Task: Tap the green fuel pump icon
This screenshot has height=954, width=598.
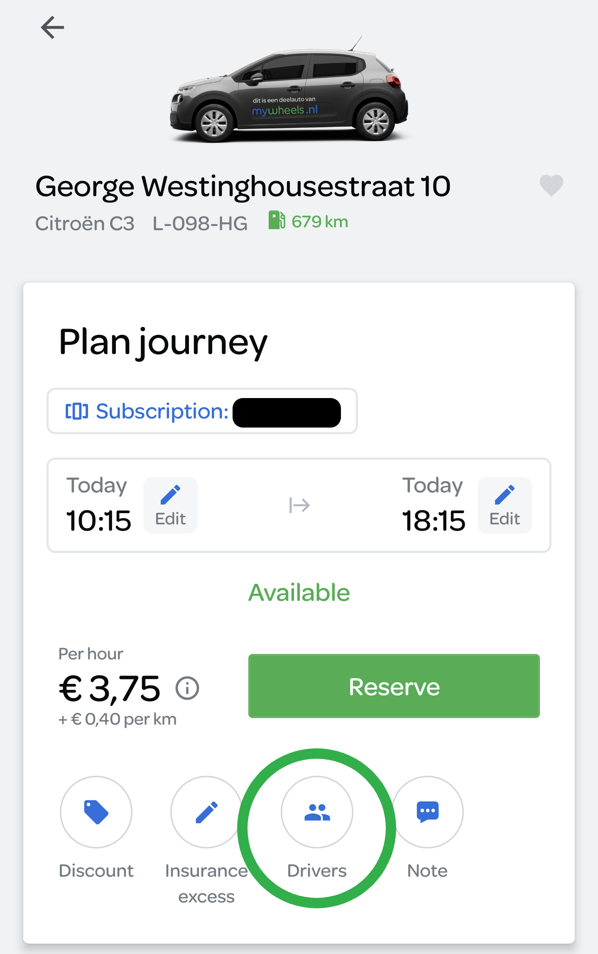Action: pyautogui.click(x=277, y=220)
